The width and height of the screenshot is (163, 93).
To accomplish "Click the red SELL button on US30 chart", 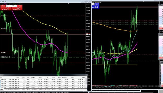I will (3, 6).
